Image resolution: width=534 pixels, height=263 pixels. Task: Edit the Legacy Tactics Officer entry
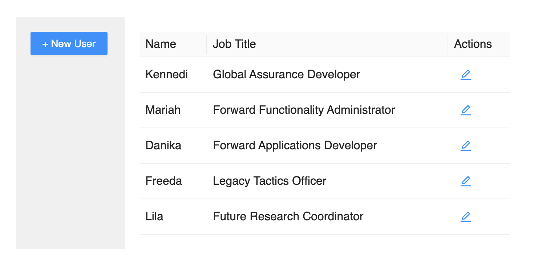coord(465,181)
